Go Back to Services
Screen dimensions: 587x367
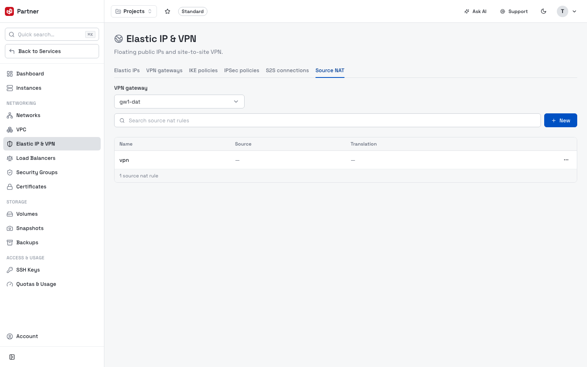[x=52, y=51]
